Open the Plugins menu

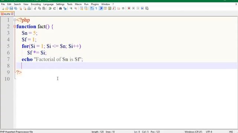coord(95,4)
